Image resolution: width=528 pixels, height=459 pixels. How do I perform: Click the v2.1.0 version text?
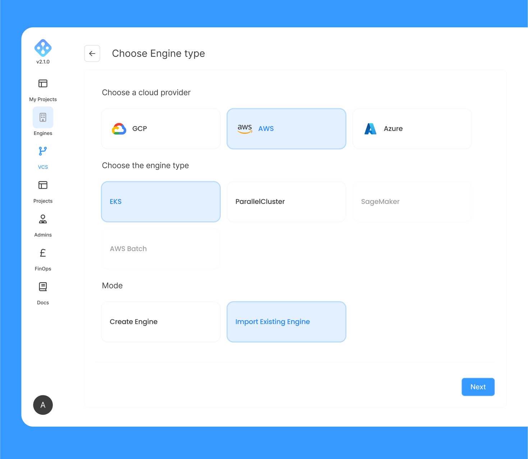[x=43, y=62]
